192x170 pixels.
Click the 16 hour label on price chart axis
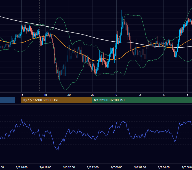click(x=22, y=95)
